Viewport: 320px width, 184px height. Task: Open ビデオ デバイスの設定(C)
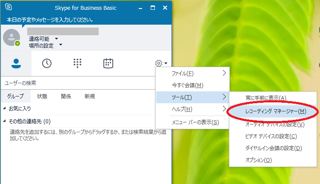coord(273,136)
